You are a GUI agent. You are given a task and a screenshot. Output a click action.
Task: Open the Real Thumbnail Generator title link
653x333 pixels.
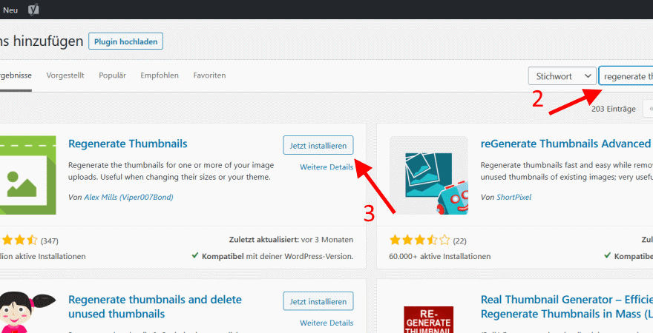click(x=566, y=306)
